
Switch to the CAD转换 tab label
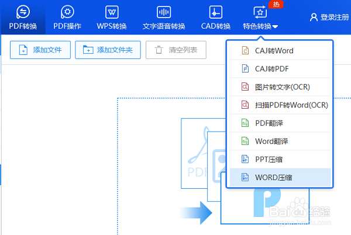click(215, 26)
